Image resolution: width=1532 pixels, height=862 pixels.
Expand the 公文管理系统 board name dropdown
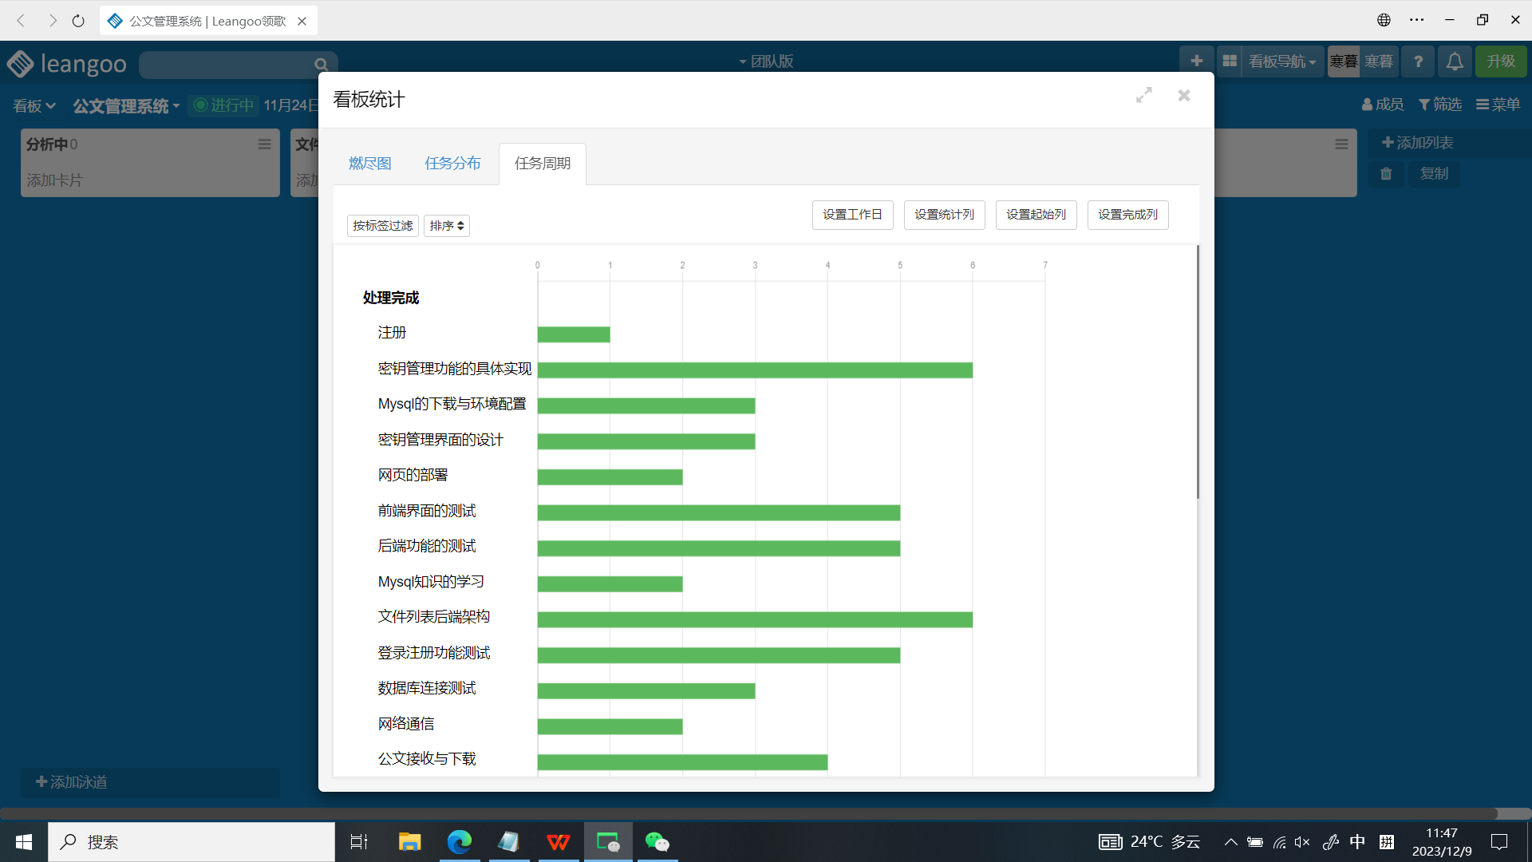pyautogui.click(x=126, y=106)
